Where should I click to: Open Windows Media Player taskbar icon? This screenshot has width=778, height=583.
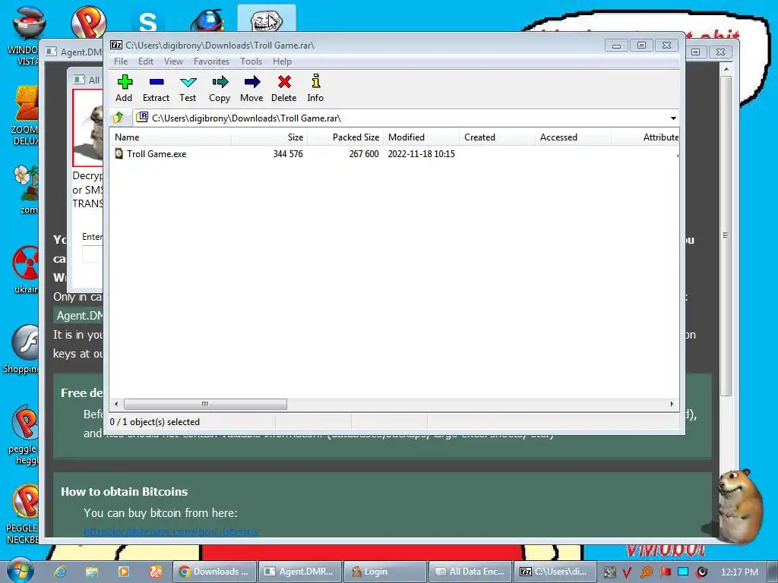[x=124, y=572]
